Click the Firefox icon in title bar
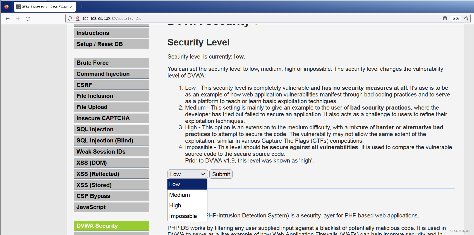 (6, 7)
